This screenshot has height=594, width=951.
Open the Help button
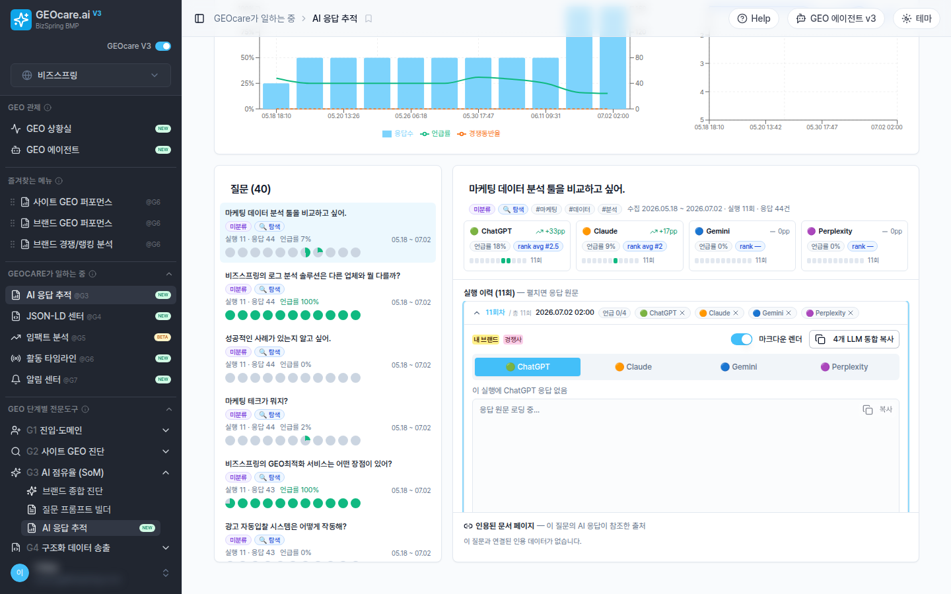(x=754, y=18)
